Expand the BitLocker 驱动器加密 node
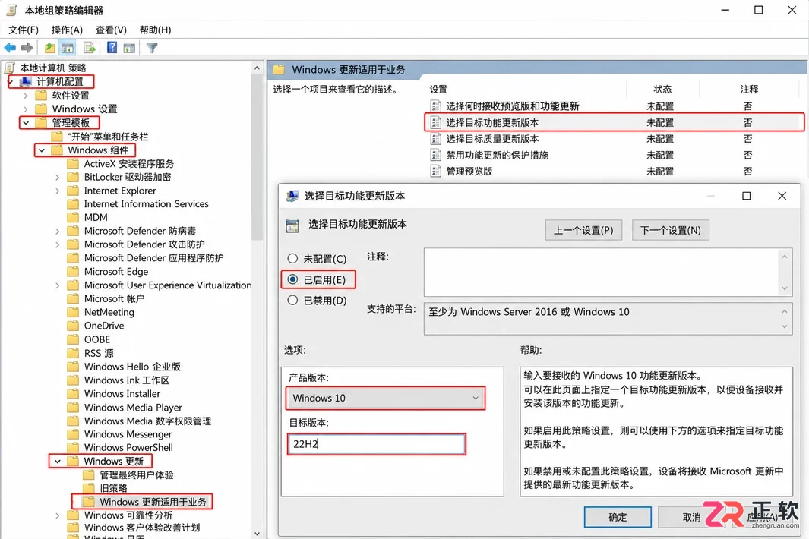Viewport: 809px width, 539px height. pyautogui.click(x=57, y=177)
